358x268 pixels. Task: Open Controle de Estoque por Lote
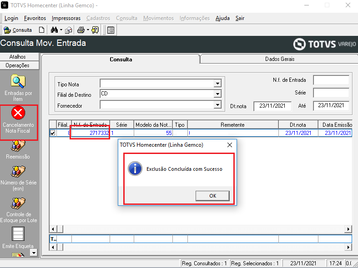(18, 210)
